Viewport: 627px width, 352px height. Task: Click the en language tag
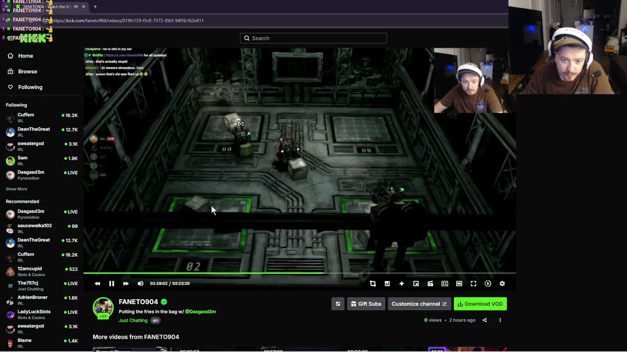155,321
